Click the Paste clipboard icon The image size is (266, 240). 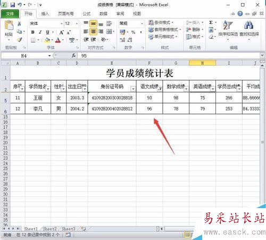9,25
